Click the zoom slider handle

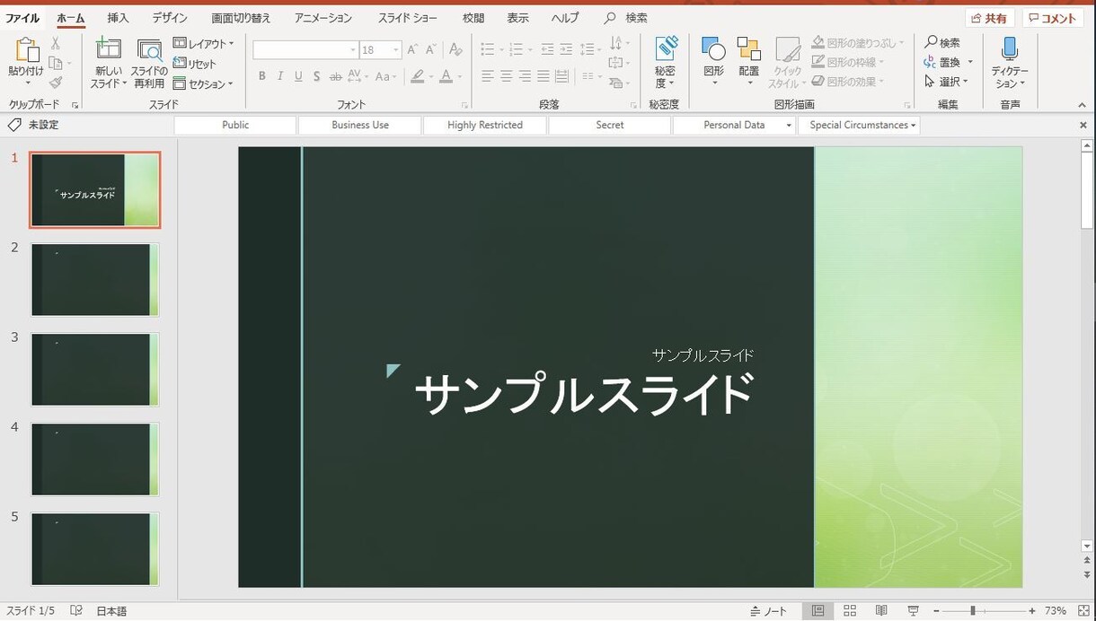(x=973, y=611)
